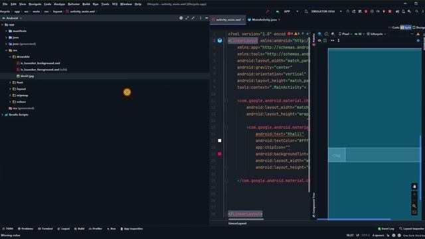Click the Make Project hammer icon
Screen dimensions: 425x239
[268, 11]
